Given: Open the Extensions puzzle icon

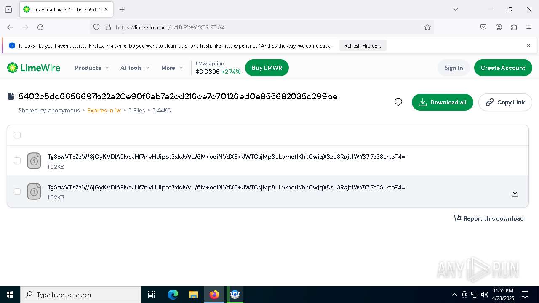Looking at the screenshot, I should [x=514, y=27].
